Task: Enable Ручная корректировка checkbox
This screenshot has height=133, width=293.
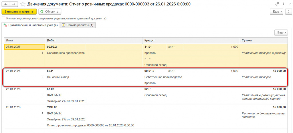Action: tap(3, 19)
